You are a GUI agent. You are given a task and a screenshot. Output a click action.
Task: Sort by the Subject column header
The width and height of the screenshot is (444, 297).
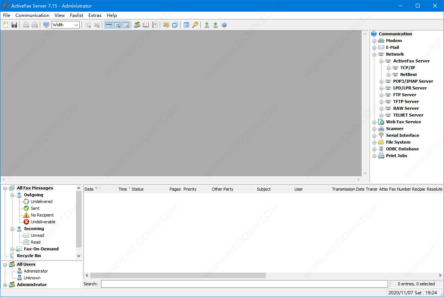click(x=274, y=189)
